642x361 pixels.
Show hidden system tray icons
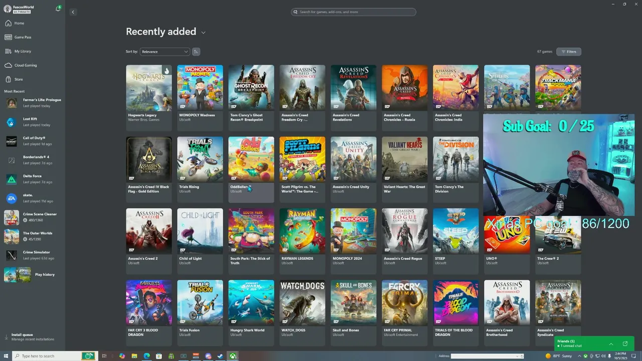[579, 356]
